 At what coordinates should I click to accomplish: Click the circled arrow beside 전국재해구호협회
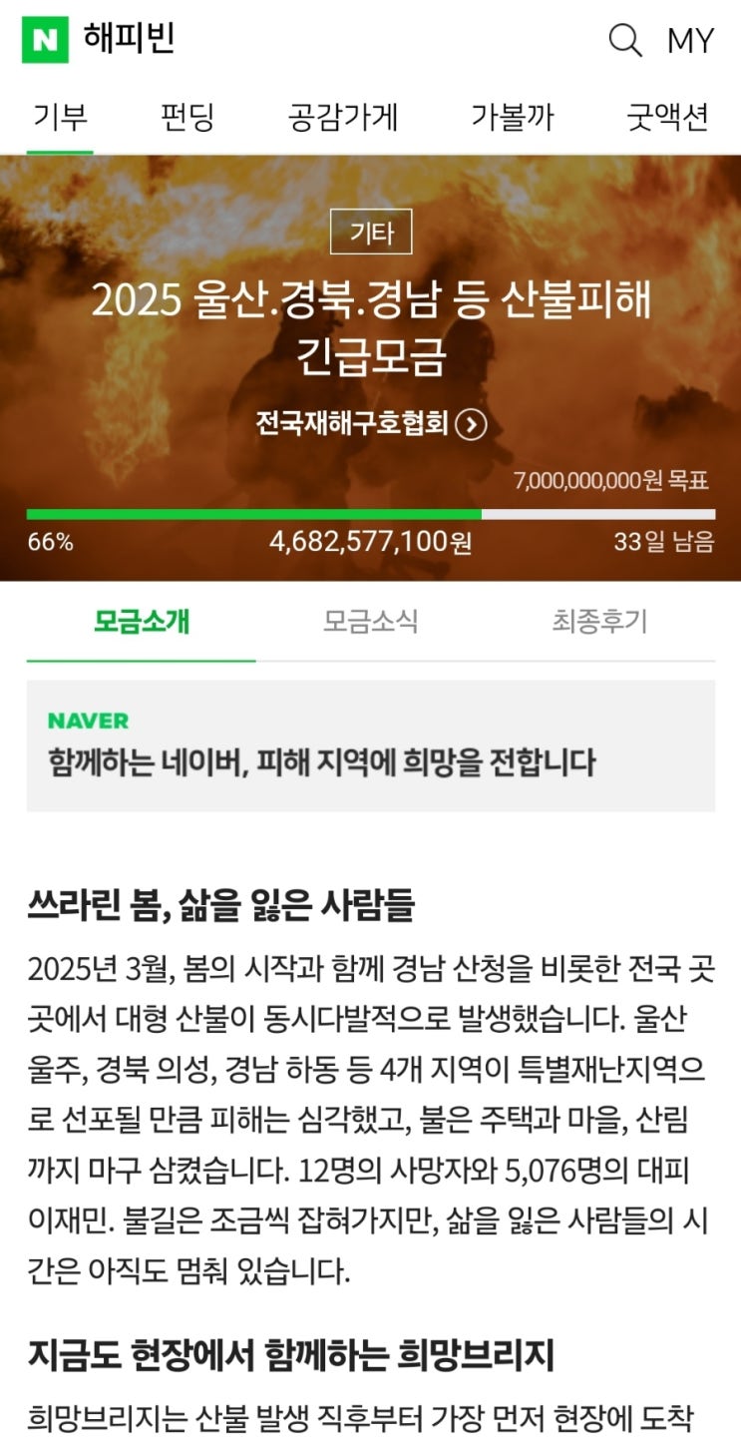(x=471, y=424)
